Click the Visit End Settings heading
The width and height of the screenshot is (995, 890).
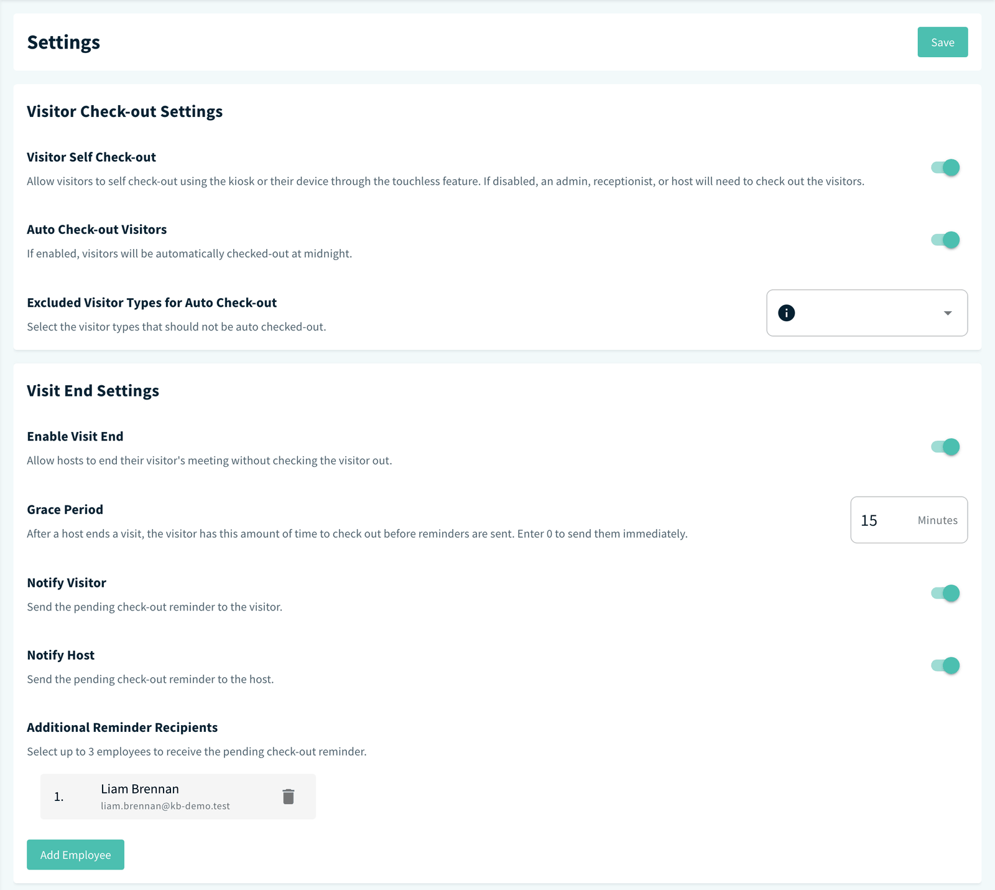[x=93, y=391]
